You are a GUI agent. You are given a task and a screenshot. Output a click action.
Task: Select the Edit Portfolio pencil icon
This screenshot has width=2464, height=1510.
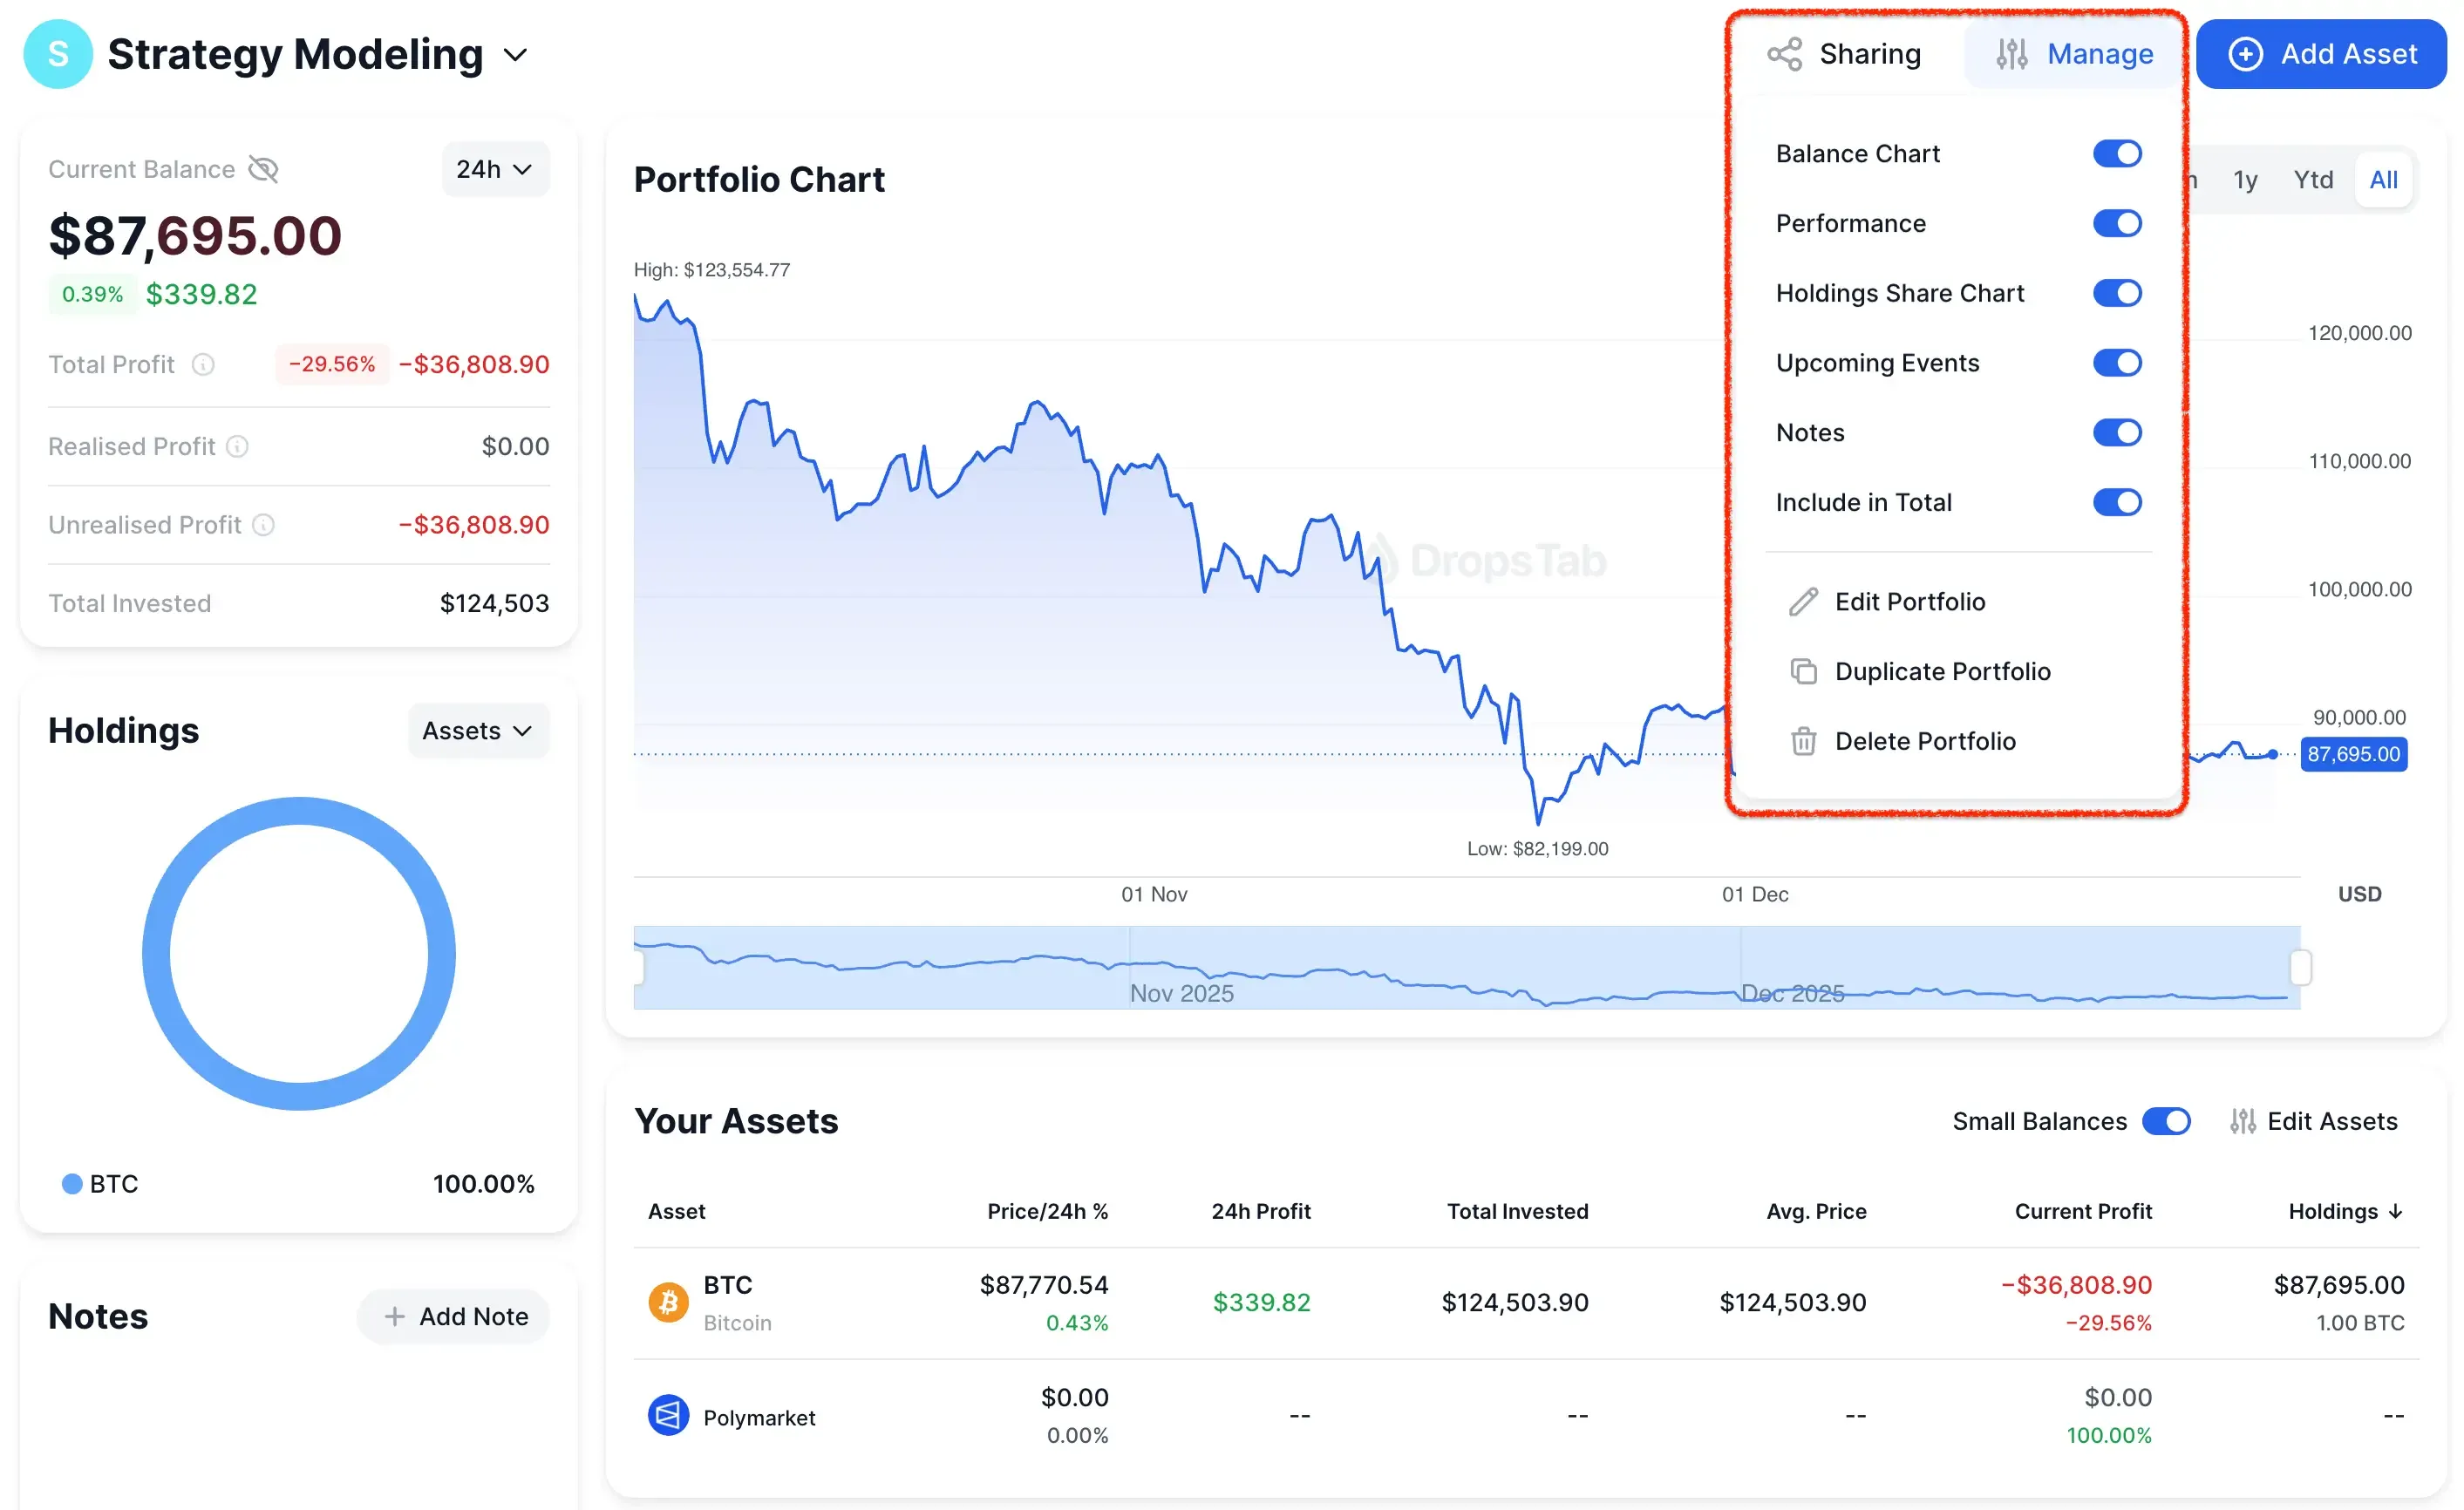(1804, 601)
